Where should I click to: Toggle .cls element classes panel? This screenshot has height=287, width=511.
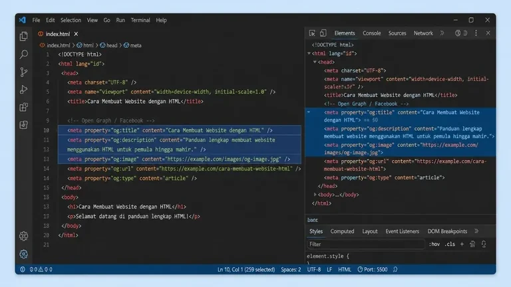[450, 244]
